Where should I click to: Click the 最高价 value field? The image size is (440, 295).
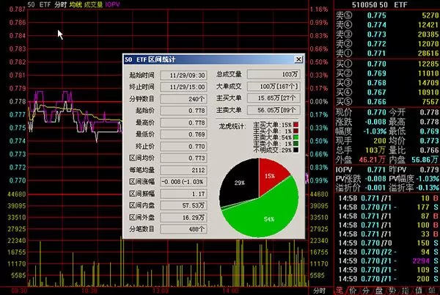[x=183, y=123]
